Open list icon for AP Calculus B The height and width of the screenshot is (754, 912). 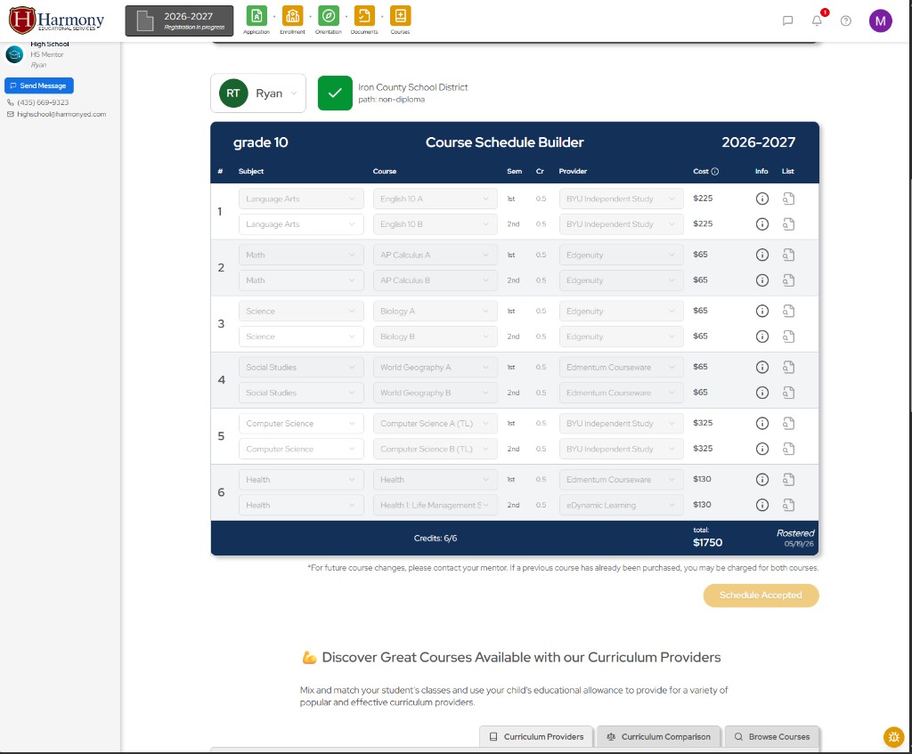click(789, 280)
